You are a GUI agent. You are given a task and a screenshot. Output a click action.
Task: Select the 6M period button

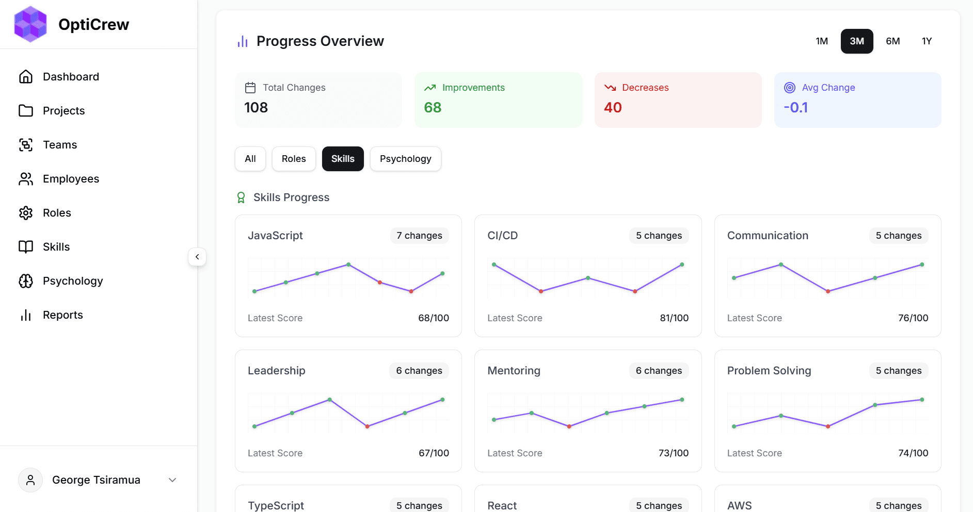click(x=892, y=41)
